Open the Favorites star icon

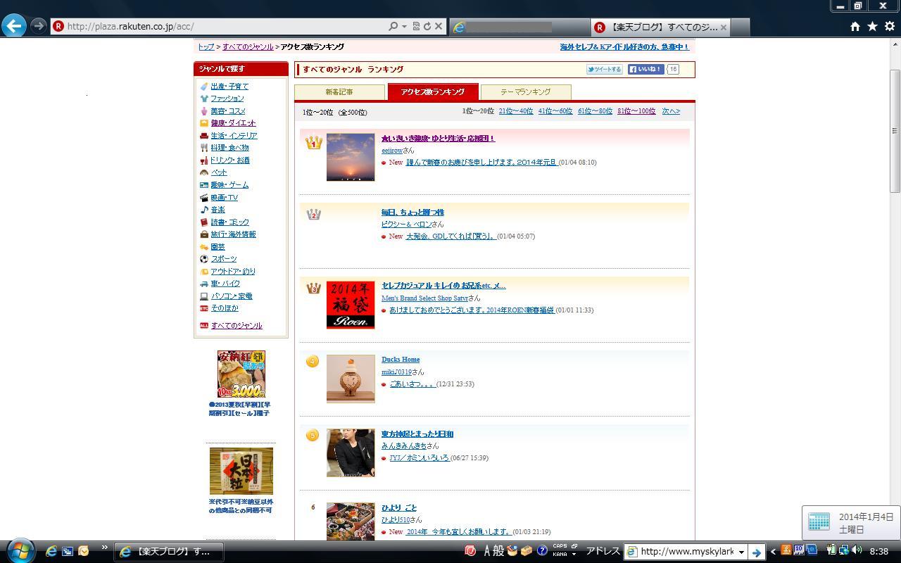click(x=872, y=26)
